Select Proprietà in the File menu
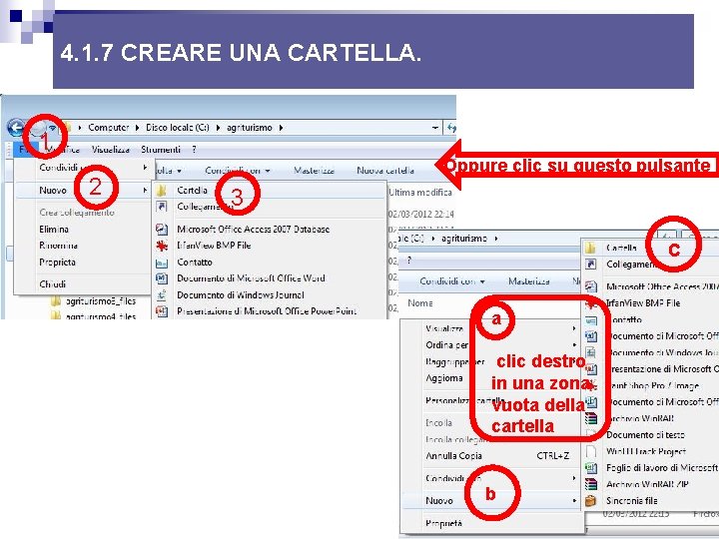The image size is (719, 539). [x=57, y=263]
